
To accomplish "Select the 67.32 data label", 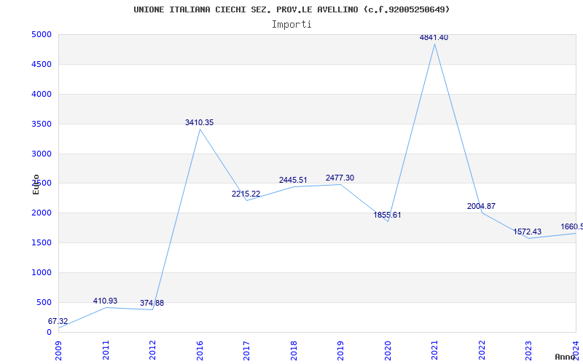I will (58, 321).
